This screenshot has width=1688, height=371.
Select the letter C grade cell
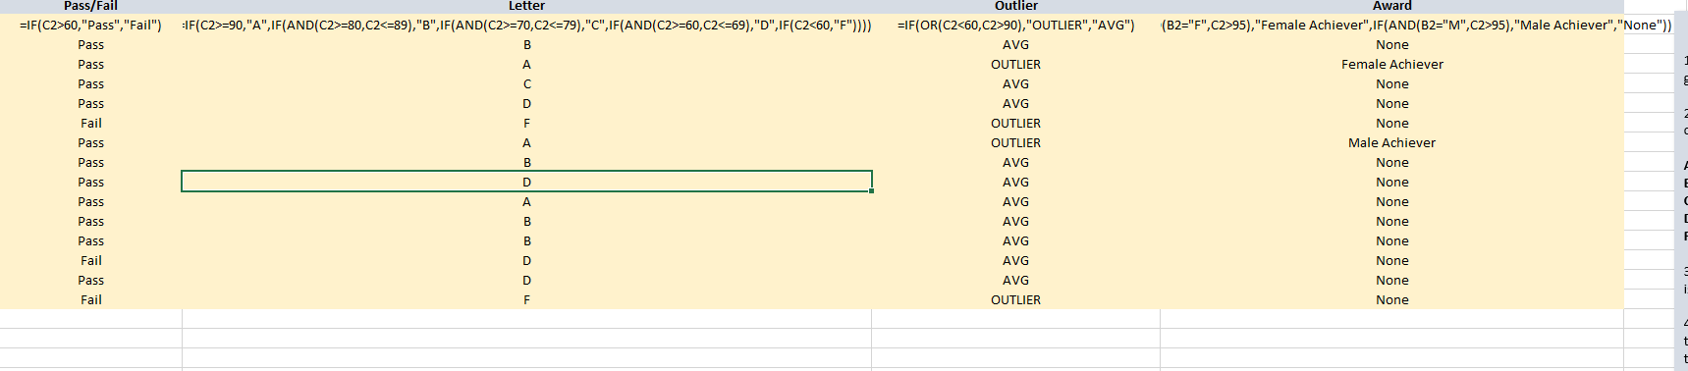point(526,83)
